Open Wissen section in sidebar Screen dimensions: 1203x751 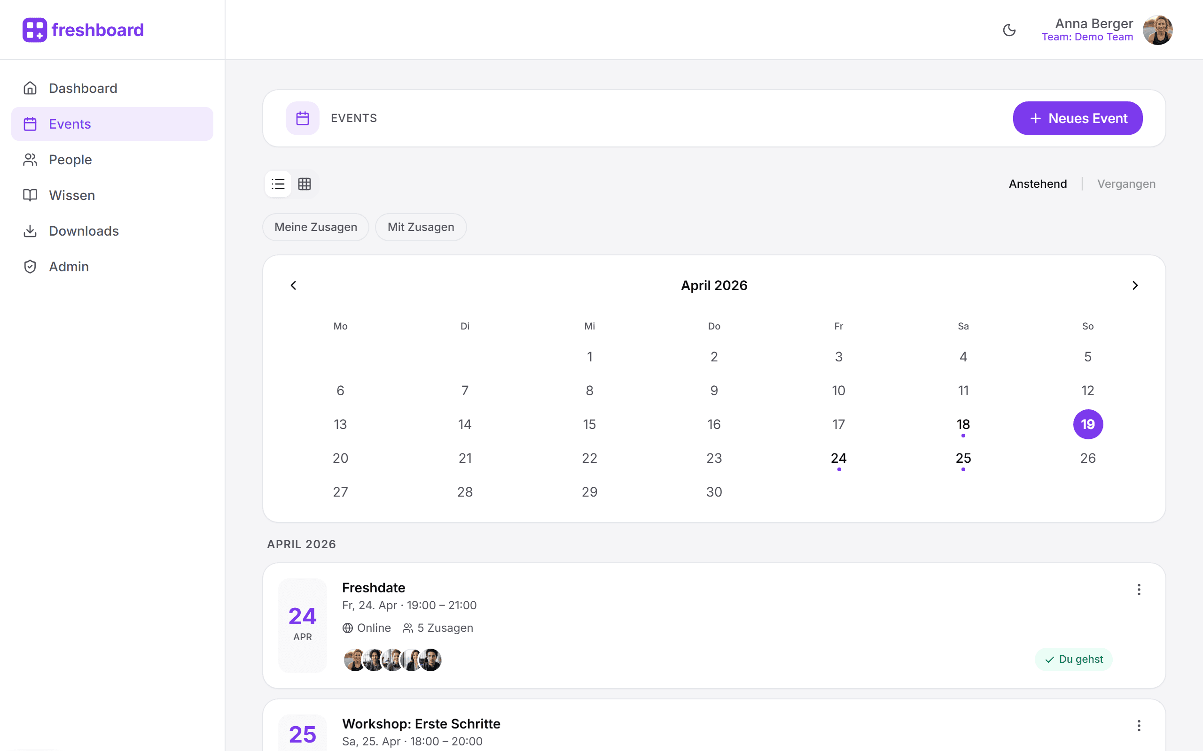112,195
